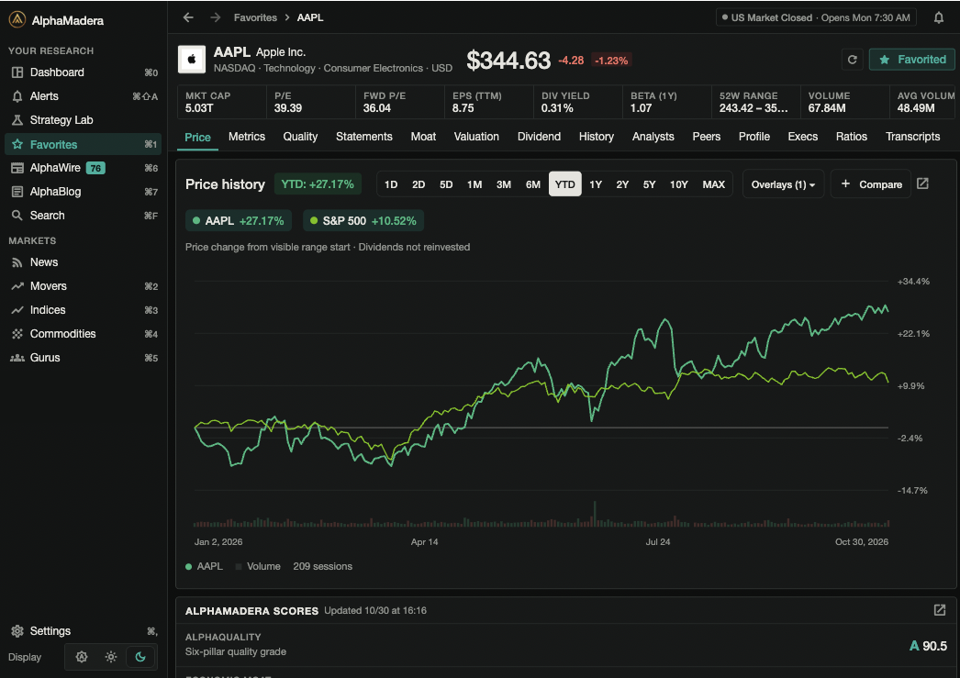
Task: Click the Jul 24 axis date
Action: tap(657, 541)
